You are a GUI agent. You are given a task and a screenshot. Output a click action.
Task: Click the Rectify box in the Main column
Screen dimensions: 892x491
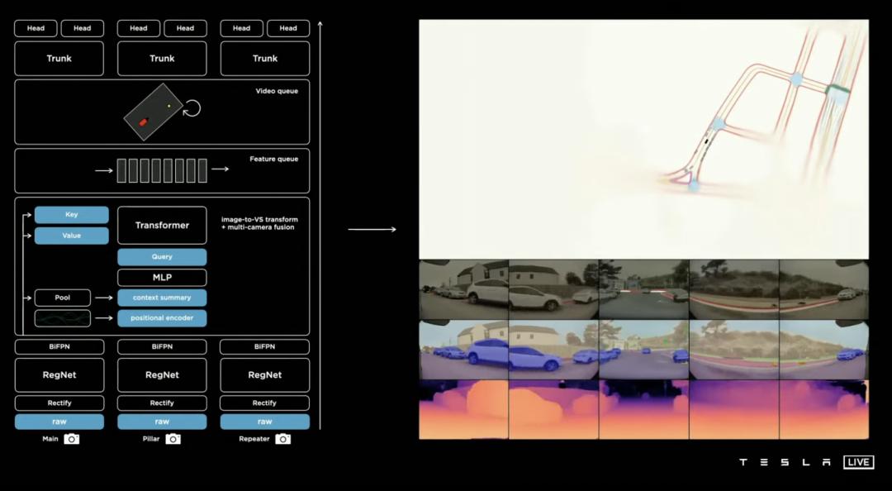coord(59,403)
